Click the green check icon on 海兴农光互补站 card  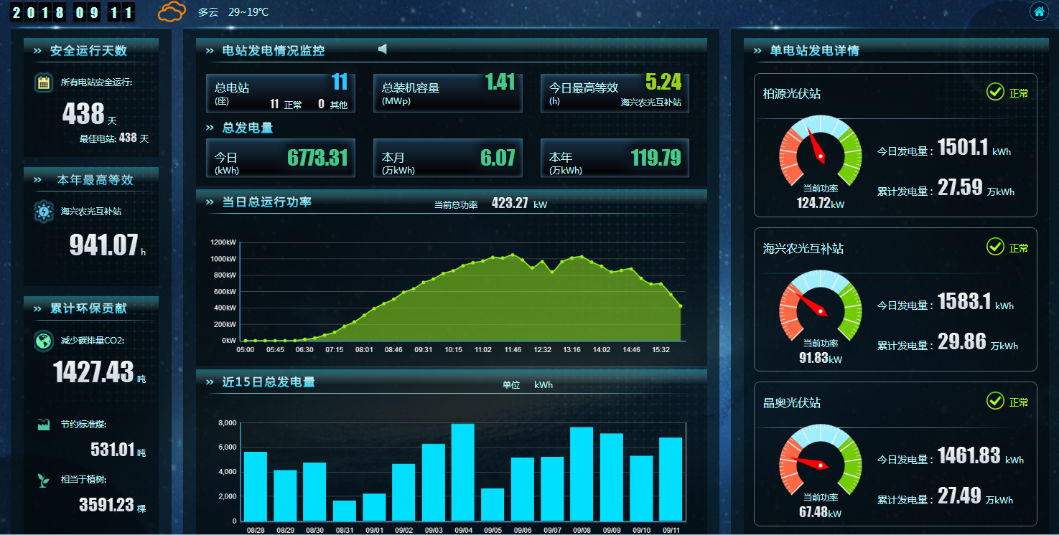995,247
